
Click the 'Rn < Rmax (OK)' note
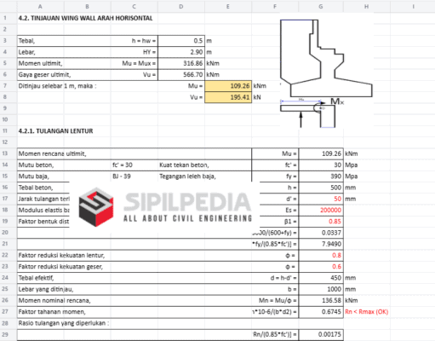click(366, 312)
